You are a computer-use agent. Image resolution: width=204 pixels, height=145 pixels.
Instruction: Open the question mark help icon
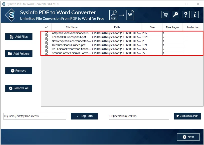point(186,14)
